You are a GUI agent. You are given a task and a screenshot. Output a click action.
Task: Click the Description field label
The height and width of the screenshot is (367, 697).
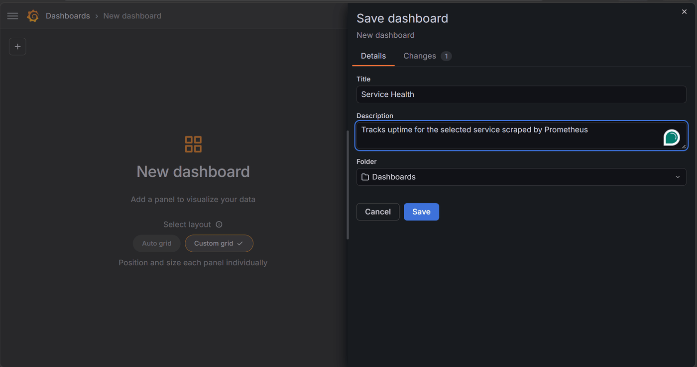[x=375, y=116]
